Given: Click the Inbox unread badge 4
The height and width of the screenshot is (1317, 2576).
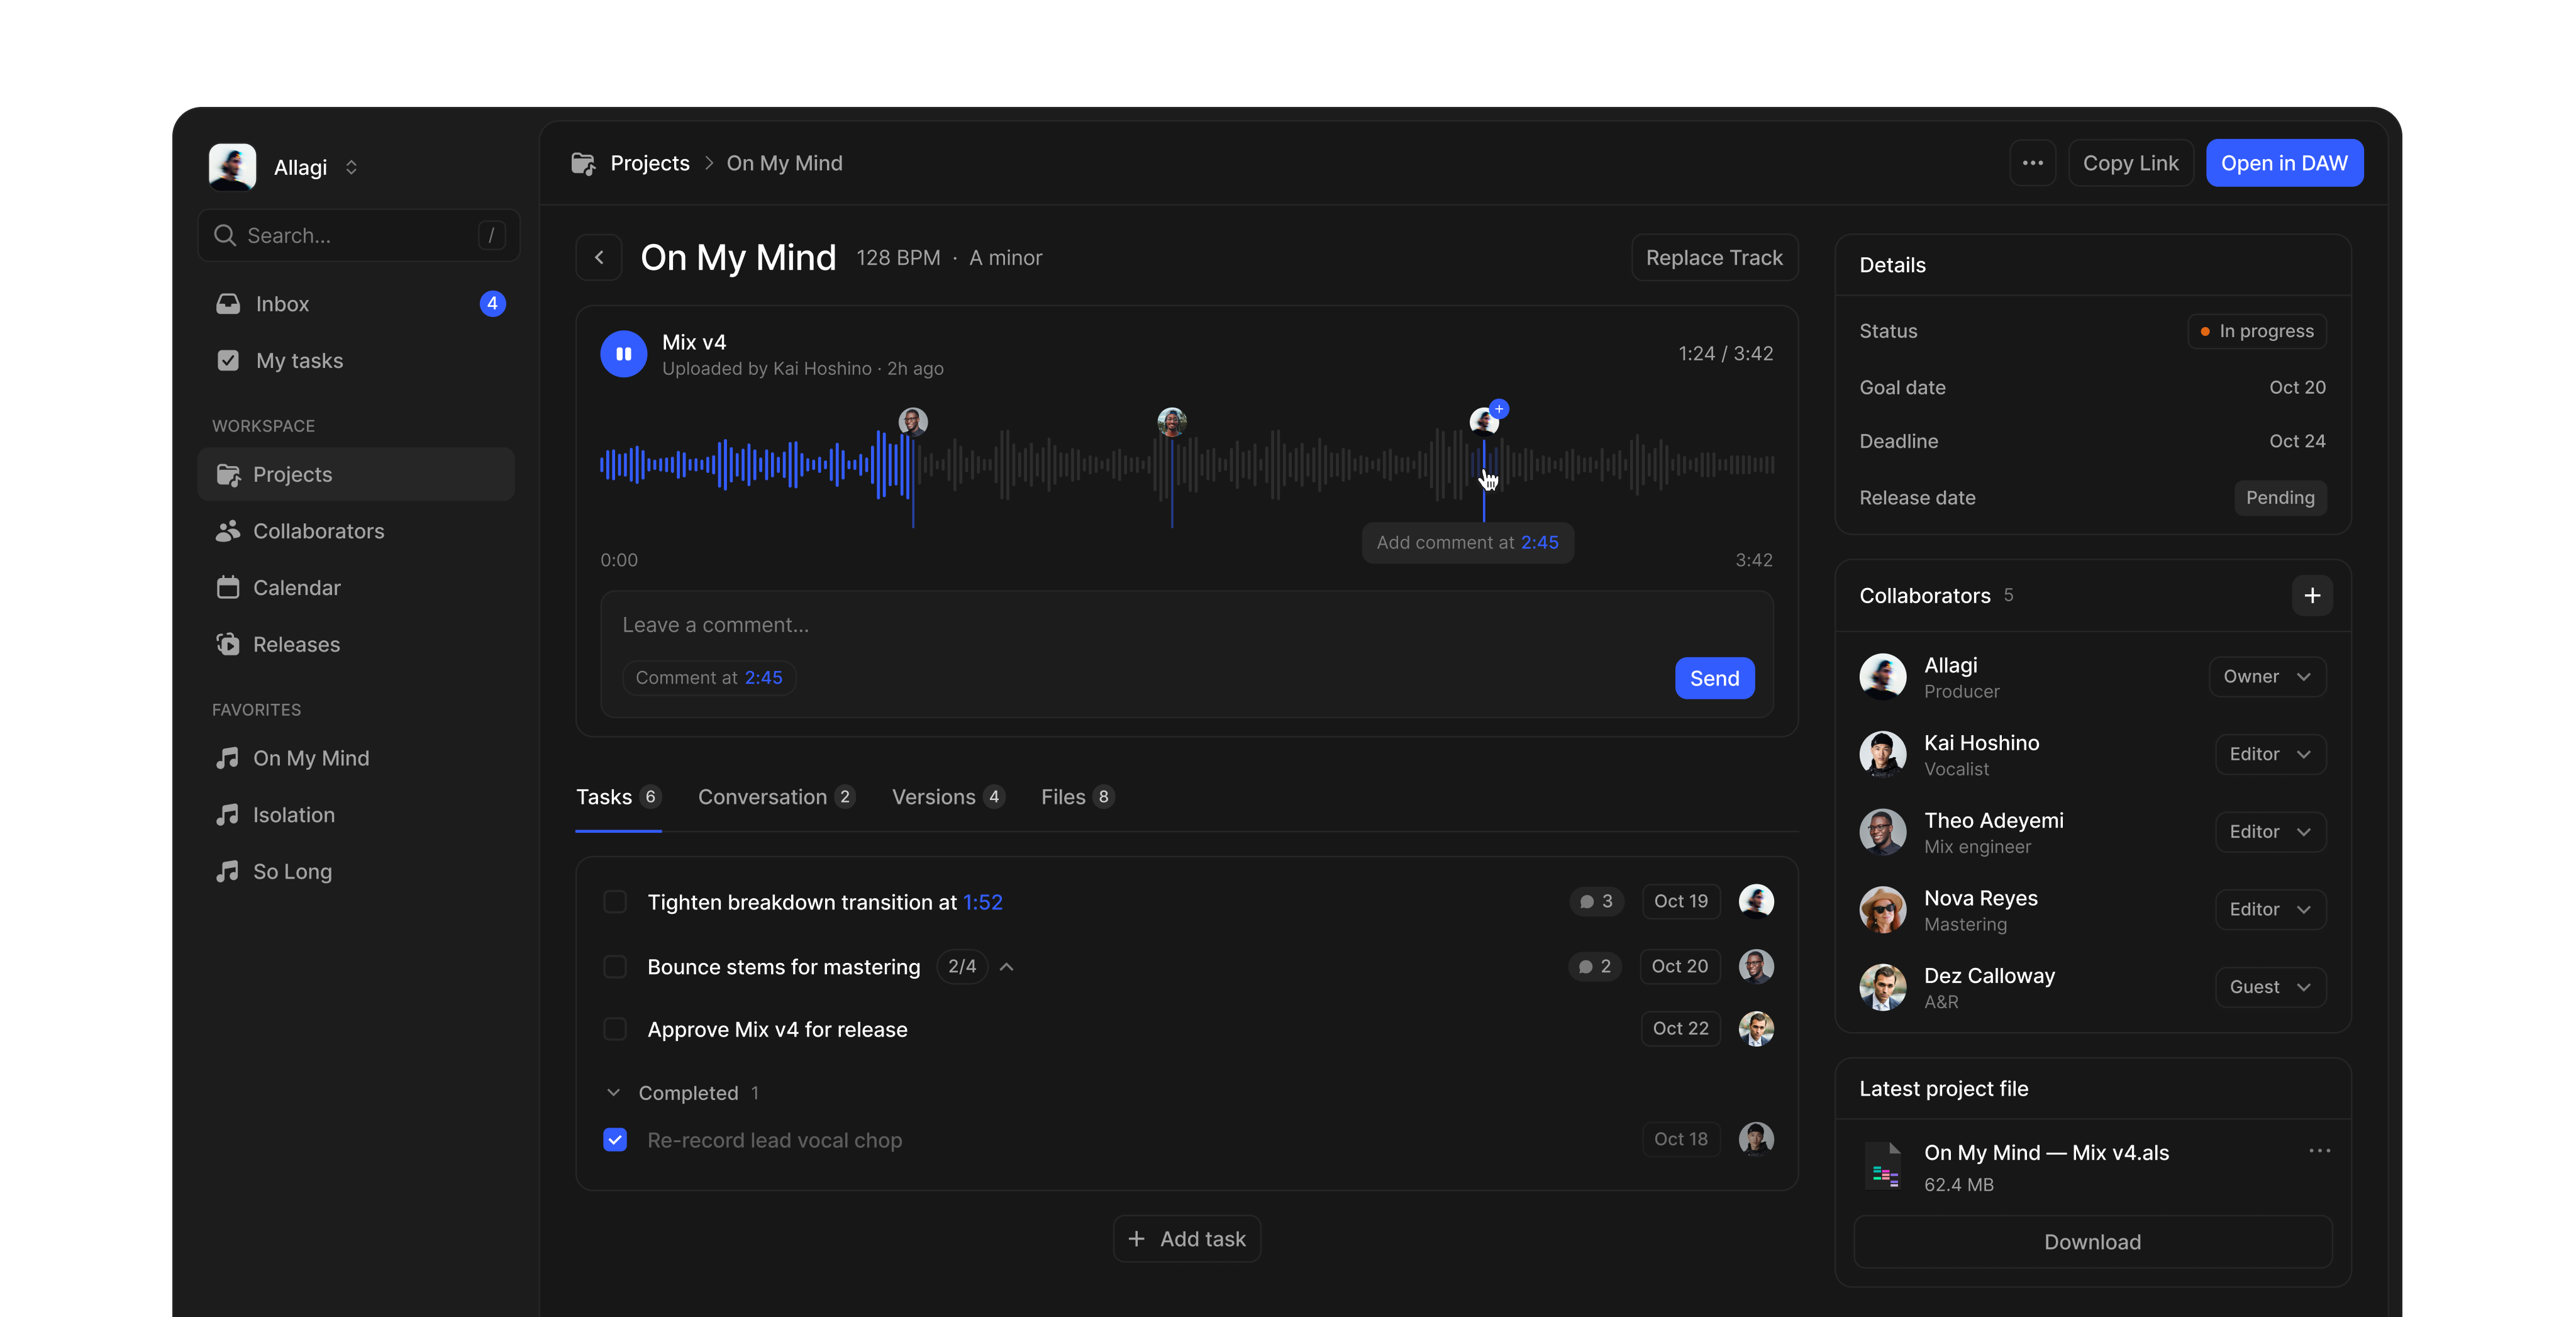Looking at the screenshot, I should [x=492, y=304].
